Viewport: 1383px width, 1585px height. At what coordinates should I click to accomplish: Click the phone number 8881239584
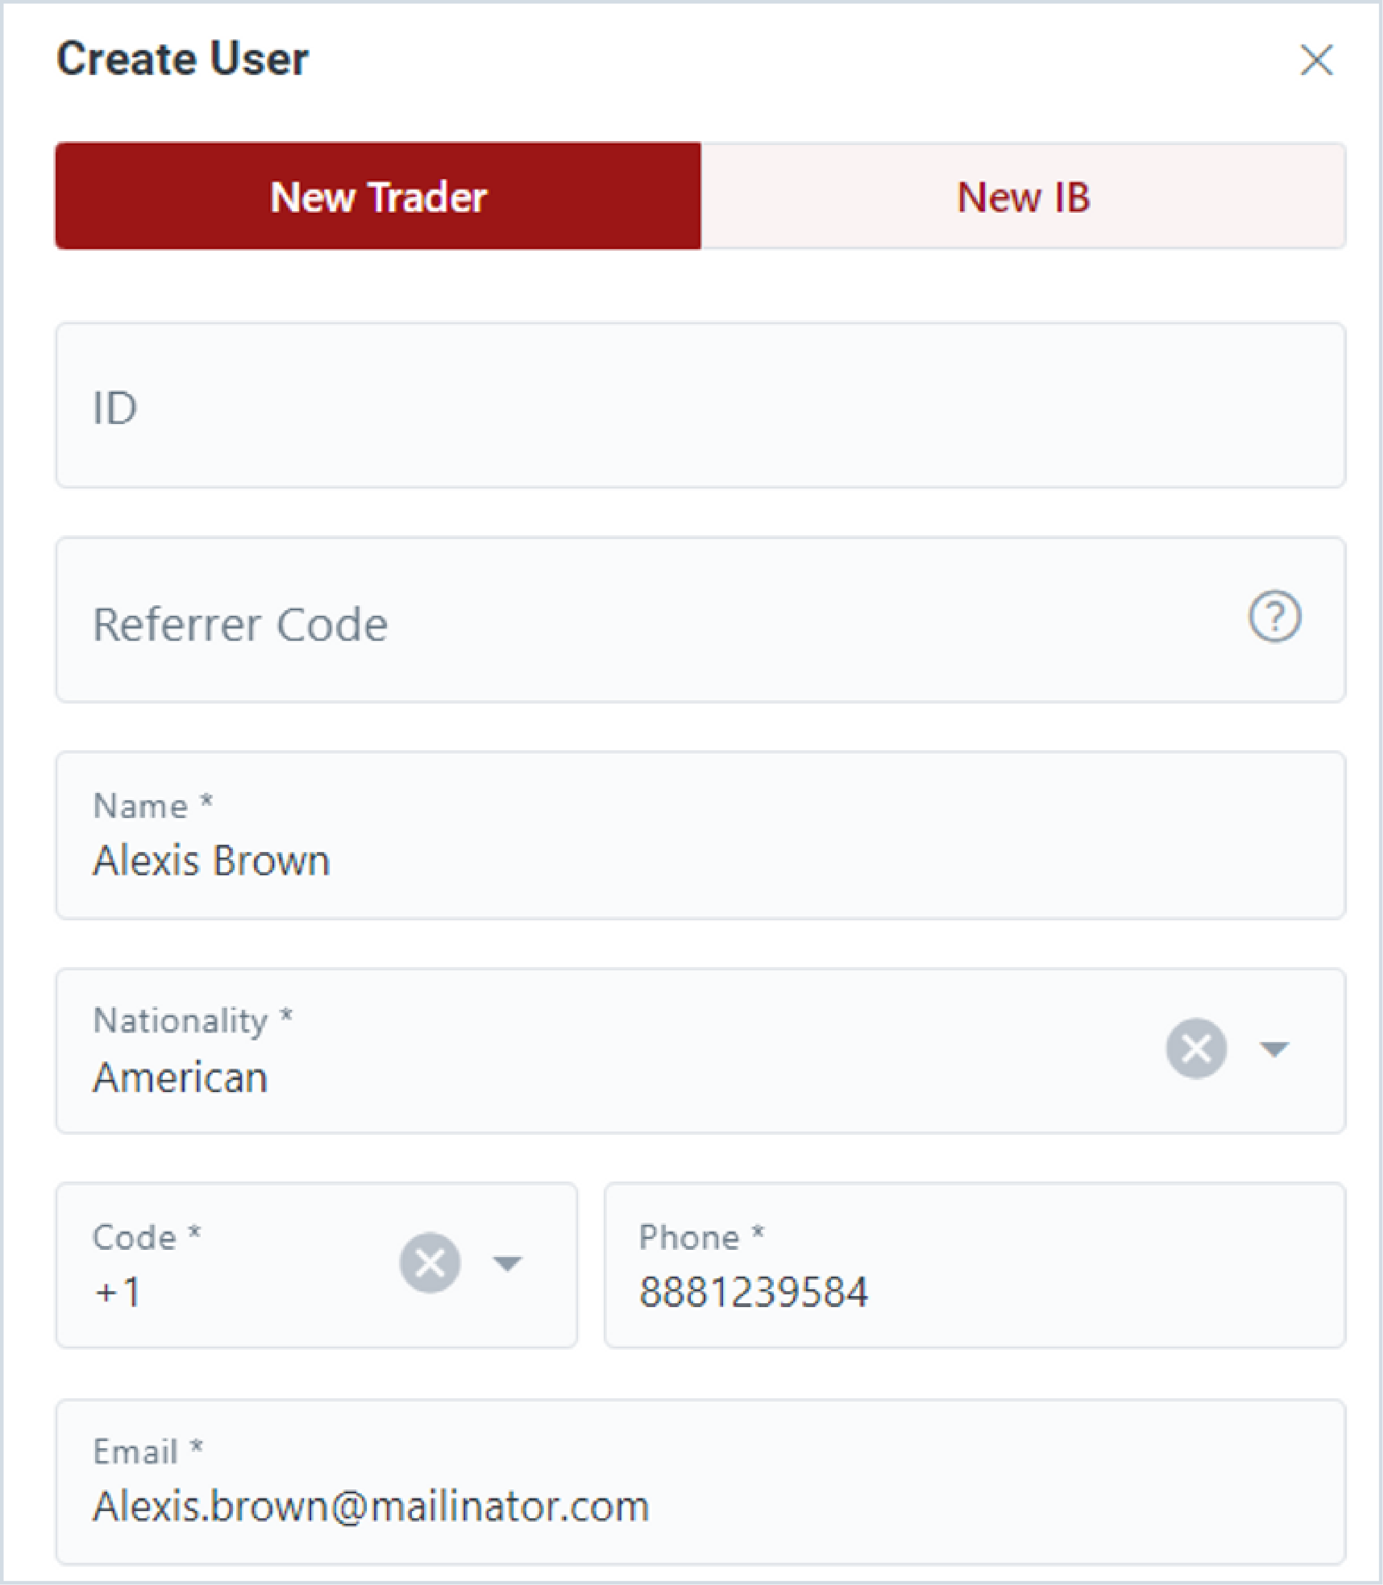[753, 1292]
